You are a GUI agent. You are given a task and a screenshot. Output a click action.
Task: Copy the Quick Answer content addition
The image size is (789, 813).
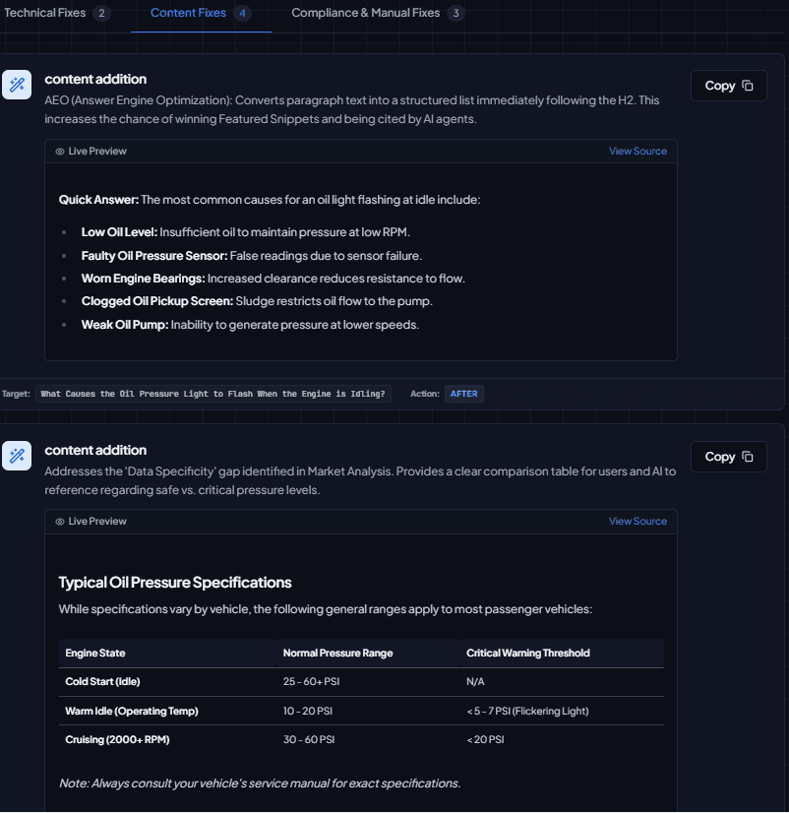click(x=728, y=86)
